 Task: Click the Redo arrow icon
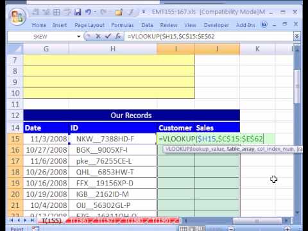tap(103, 12)
